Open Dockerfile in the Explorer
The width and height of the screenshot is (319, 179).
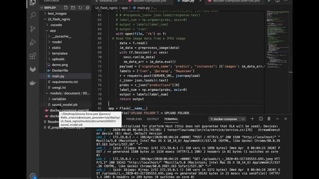point(60,71)
